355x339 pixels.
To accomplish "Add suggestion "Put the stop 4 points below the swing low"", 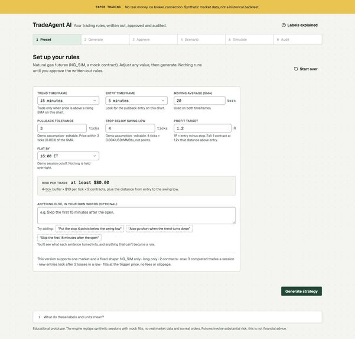I will tap(90, 228).
